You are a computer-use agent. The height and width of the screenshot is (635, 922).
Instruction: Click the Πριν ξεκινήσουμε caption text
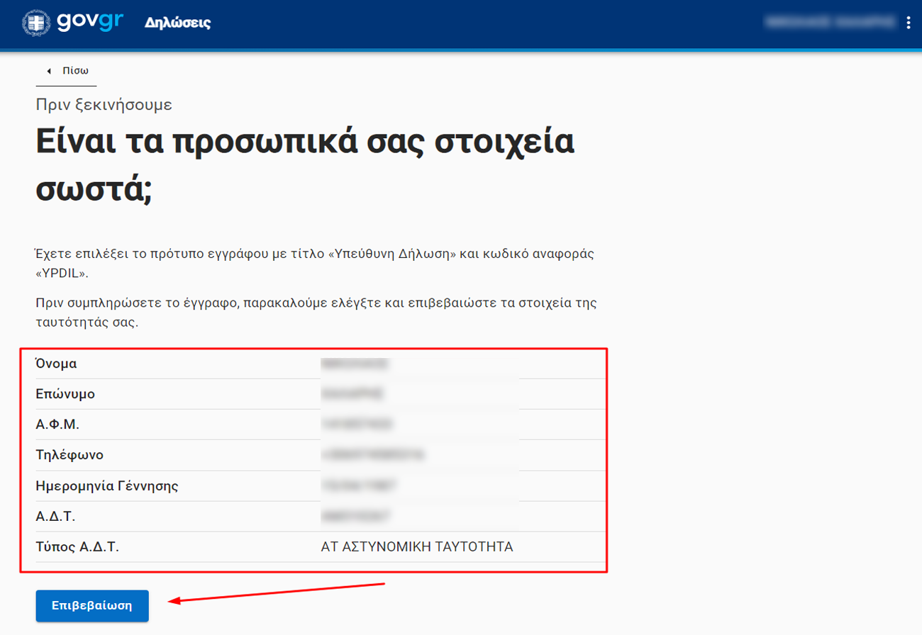pos(104,105)
